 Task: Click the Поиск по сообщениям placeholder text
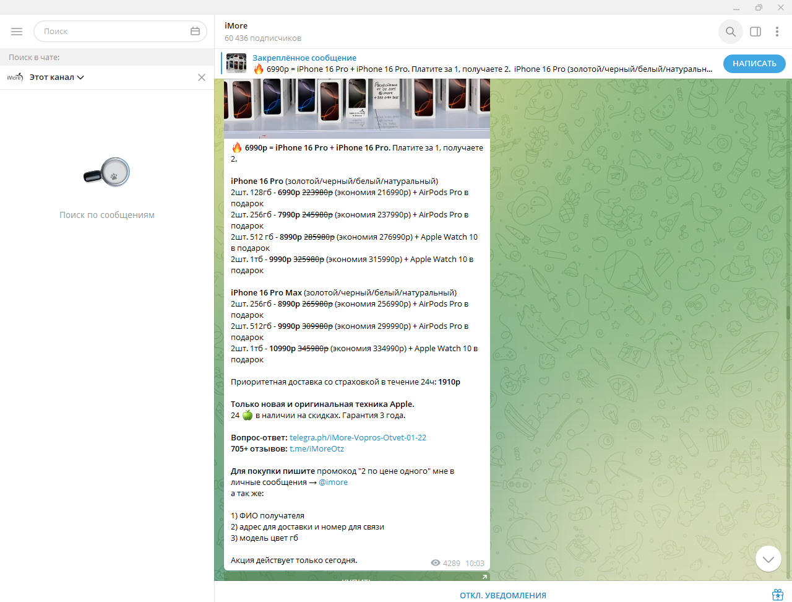click(x=107, y=215)
